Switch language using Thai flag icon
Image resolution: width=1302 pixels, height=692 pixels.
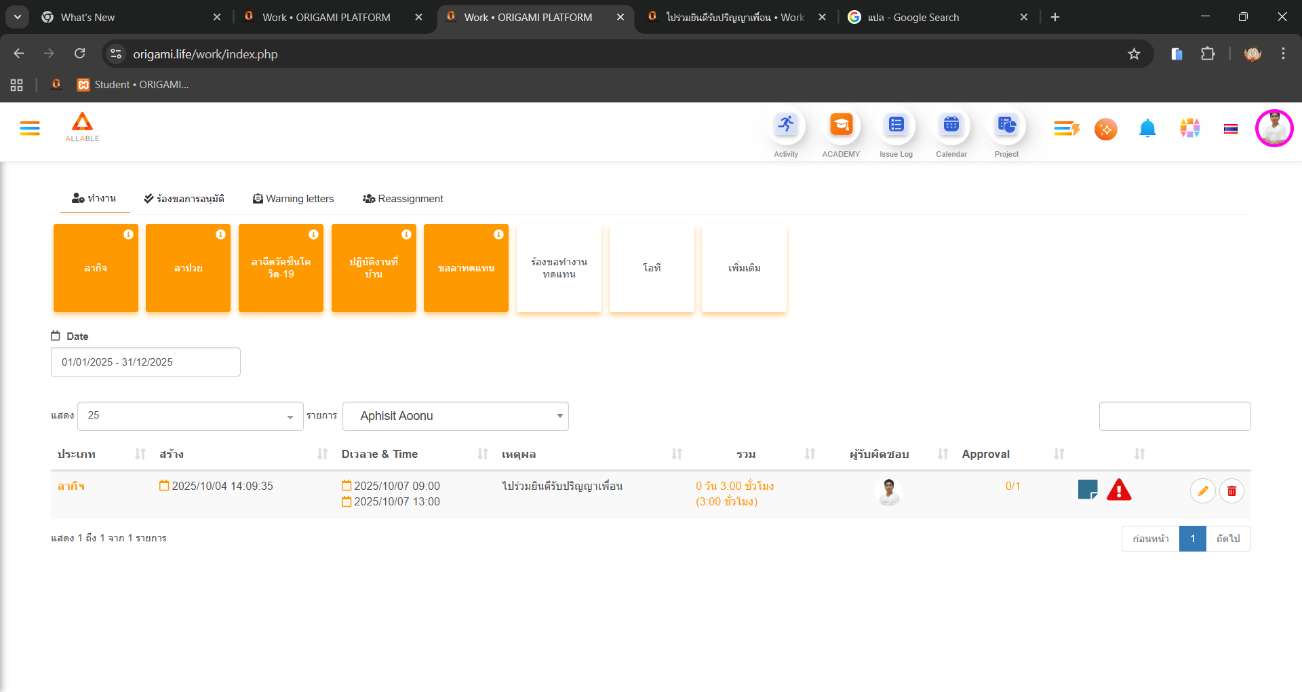click(x=1230, y=129)
